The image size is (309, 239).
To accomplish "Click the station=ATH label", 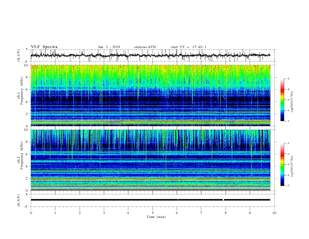I will point(145,47).
